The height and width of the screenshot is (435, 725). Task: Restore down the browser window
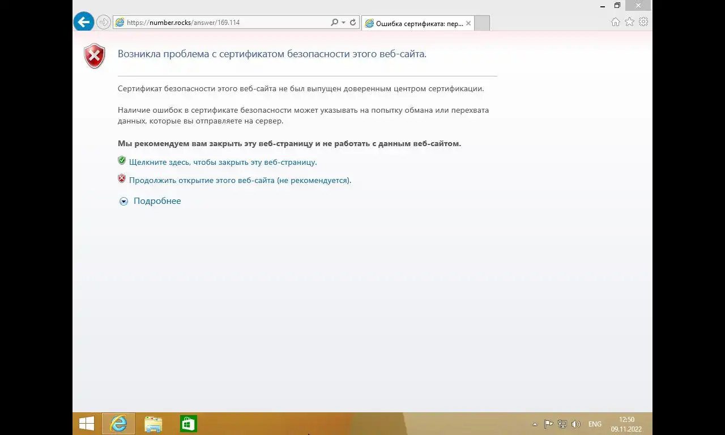click(x=617, y=6)
